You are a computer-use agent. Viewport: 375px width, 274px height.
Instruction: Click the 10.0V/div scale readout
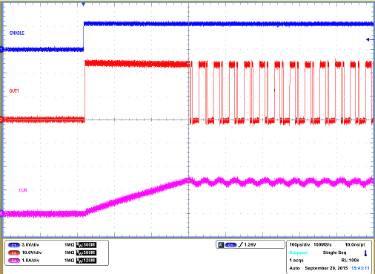pos(32,252)
